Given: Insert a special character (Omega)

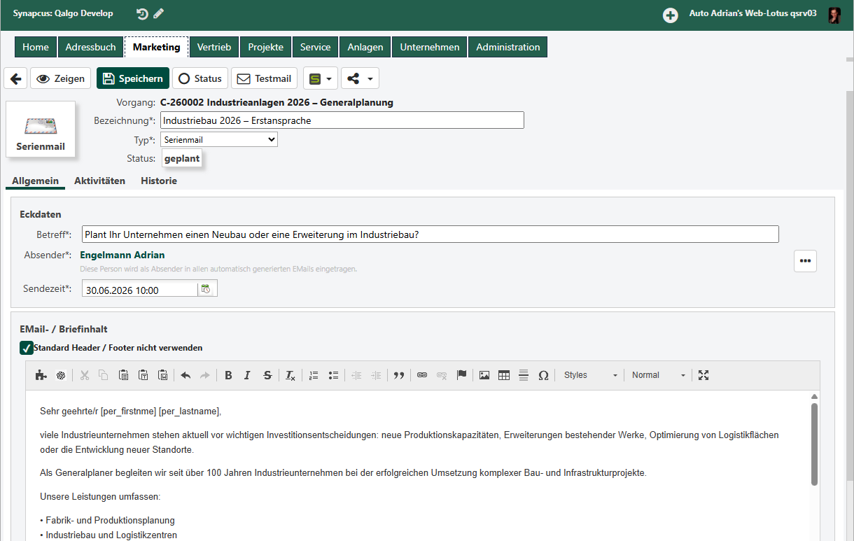Looking at the screenshot, I should [543, 375].
